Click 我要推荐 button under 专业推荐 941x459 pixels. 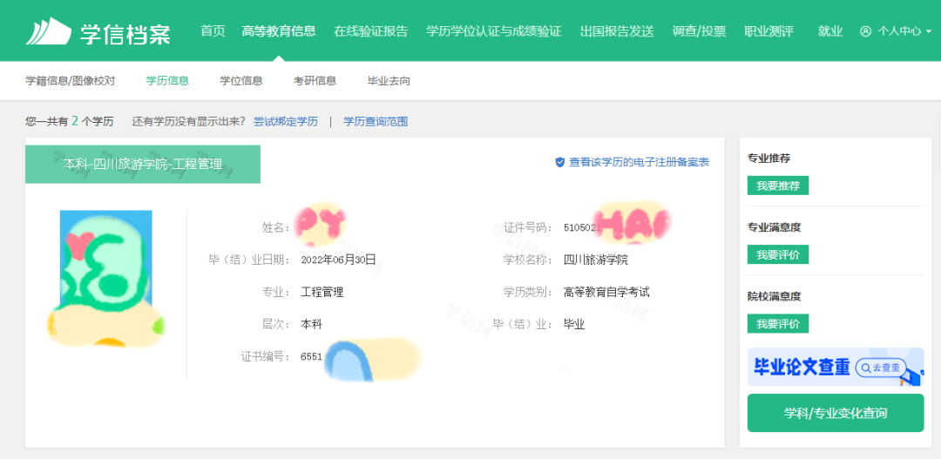[x=778, y=186]
